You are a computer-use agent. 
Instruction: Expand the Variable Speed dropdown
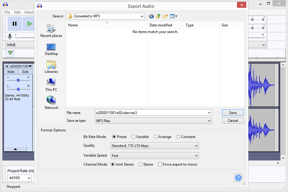click(154, 155)
